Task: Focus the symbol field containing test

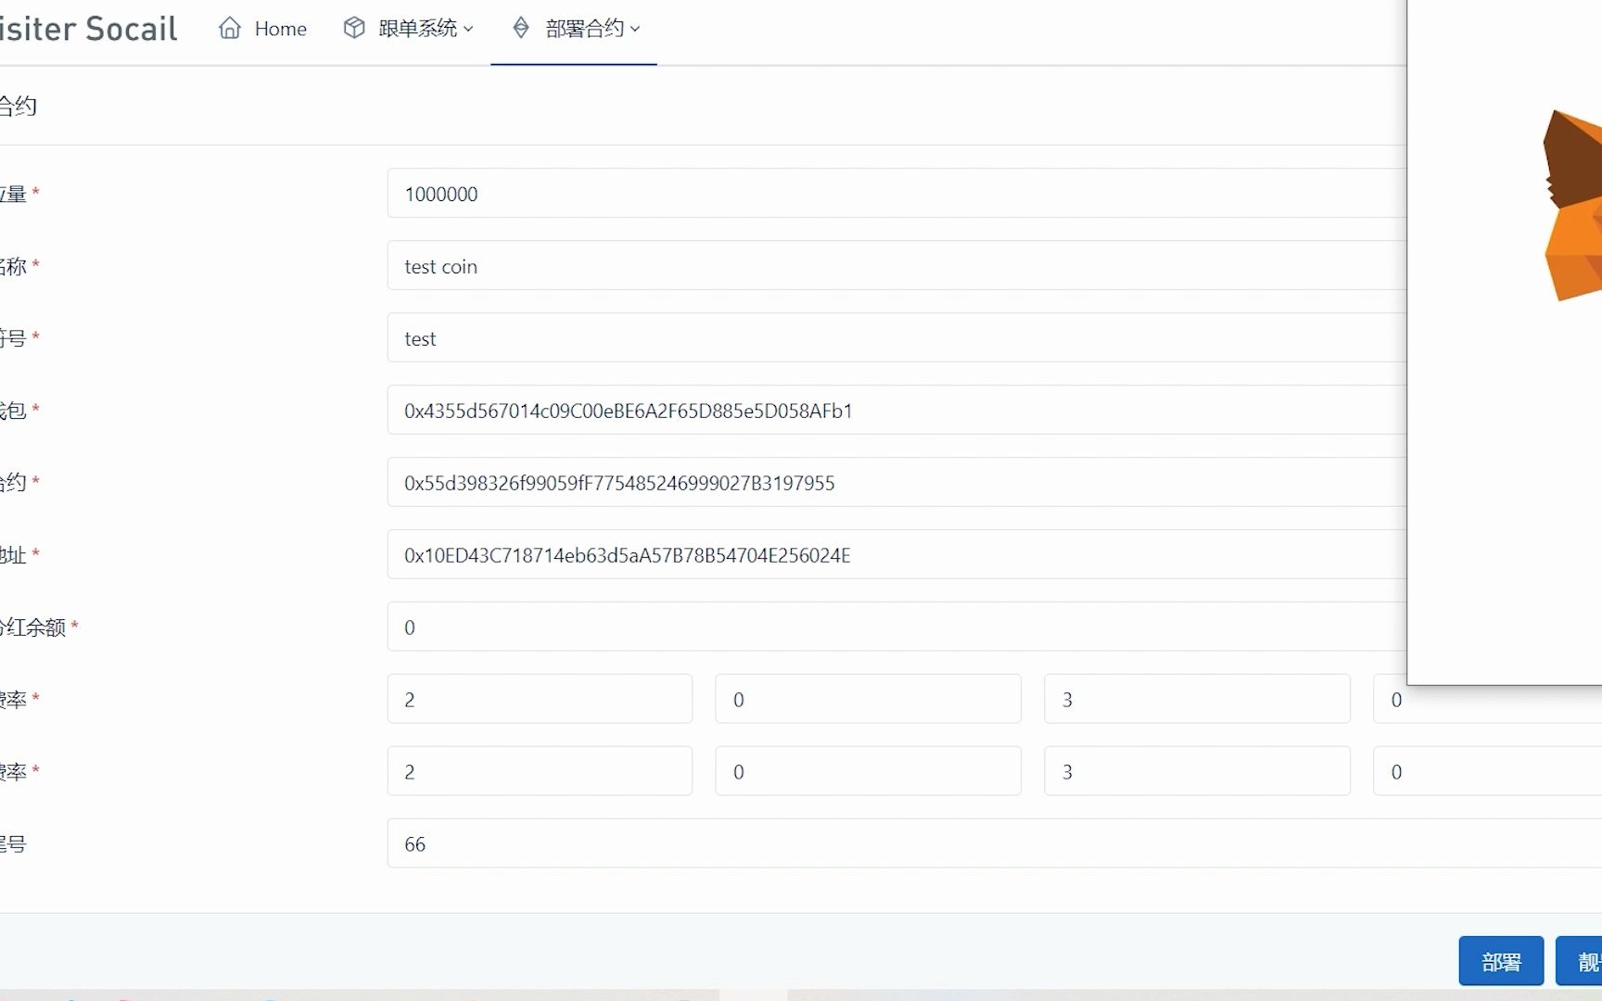Action: tap(896, 338)
